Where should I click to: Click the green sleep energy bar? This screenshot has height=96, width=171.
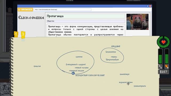tap(160, 56)
